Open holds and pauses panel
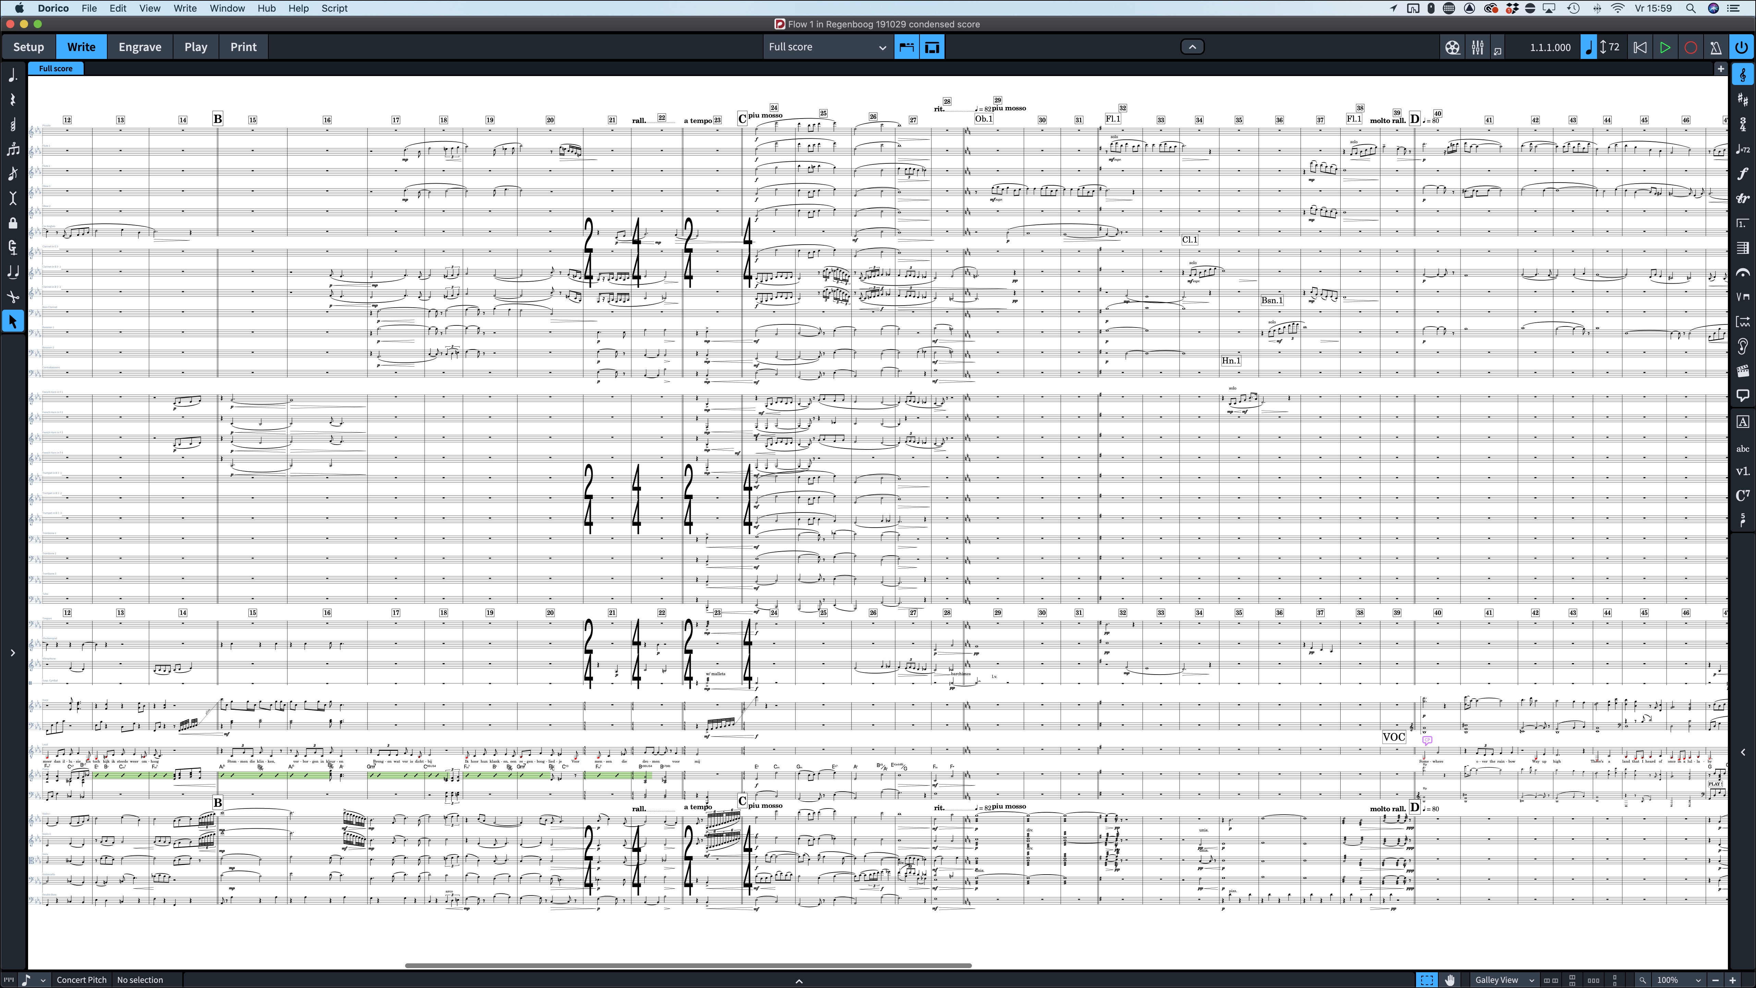This screenshot has width=1756, height=988. [1742, 272]
